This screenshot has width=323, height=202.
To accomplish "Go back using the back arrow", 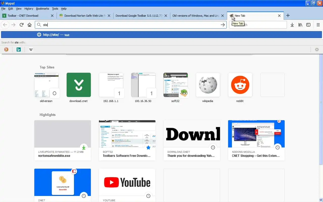I will click(x=5, y=25).
